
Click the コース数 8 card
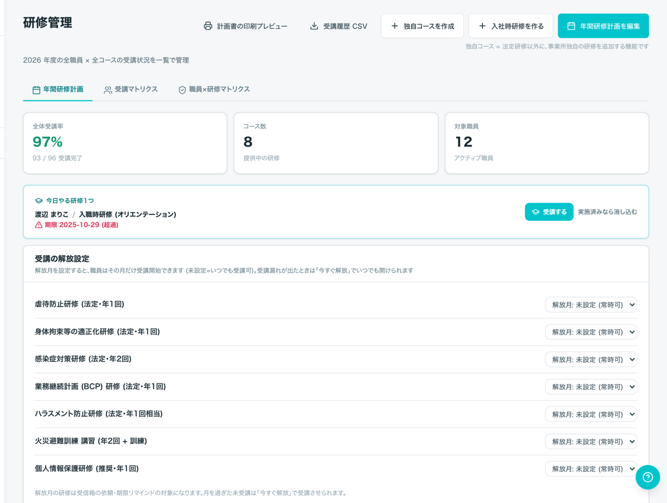pyautogui.click(x=336, y=143)
